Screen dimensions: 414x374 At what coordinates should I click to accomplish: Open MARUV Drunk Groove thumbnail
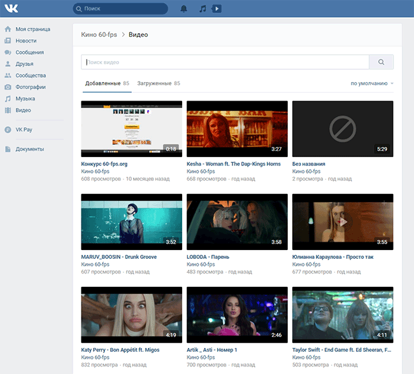(131, 222)
